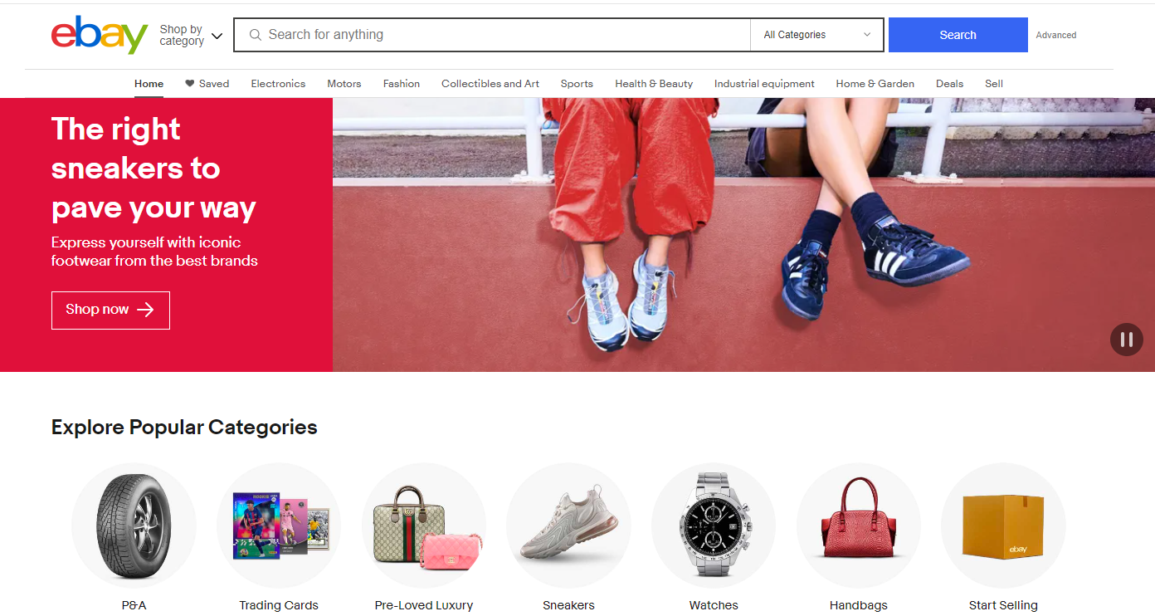Image resolution: width=1155 pixels, height=616 pixels.
Task: Open the Saved heart link
Action: click(x=207, y=84)
